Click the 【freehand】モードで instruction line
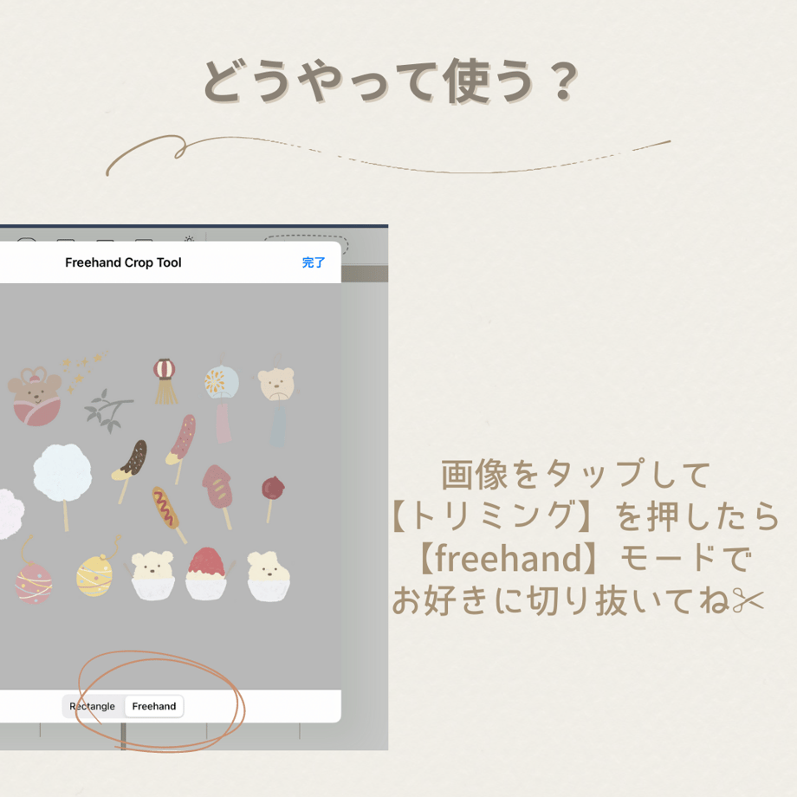 [584, 558]
